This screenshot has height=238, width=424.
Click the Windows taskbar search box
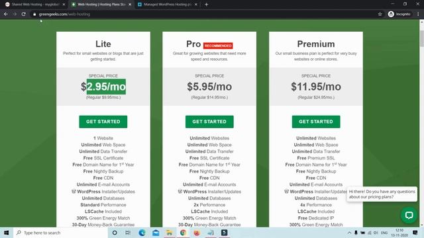pyautogui.click(x=60, y=233)
